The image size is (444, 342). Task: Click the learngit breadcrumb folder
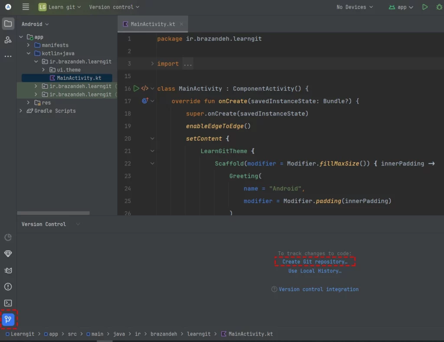tap(199, 334)
